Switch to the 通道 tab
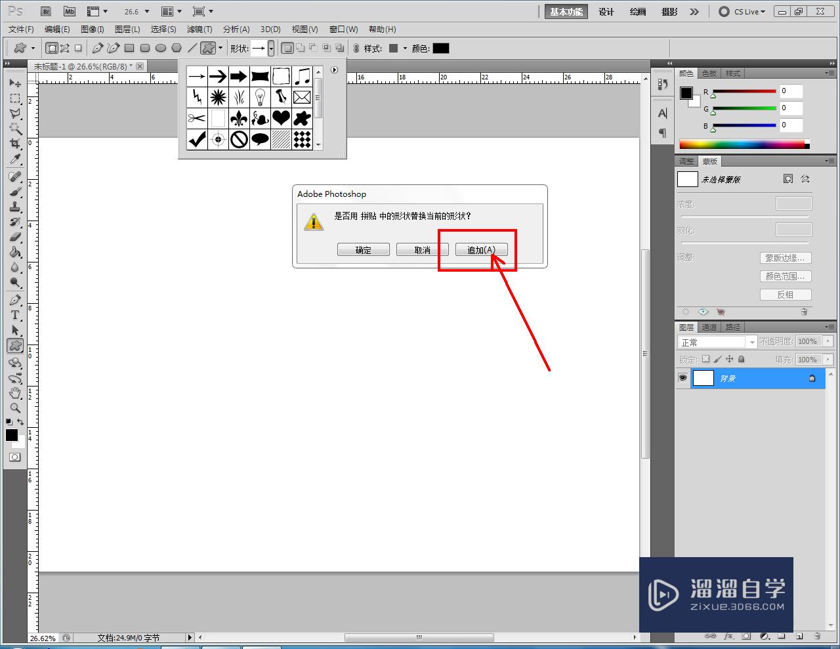The height and width of the screenshot is (649, 840). click(x=709, y=327)
